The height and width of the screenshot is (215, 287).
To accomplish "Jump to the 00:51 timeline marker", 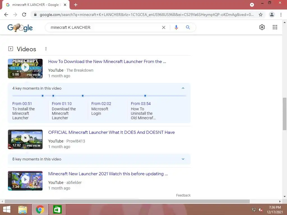I will tap(43, 96).
